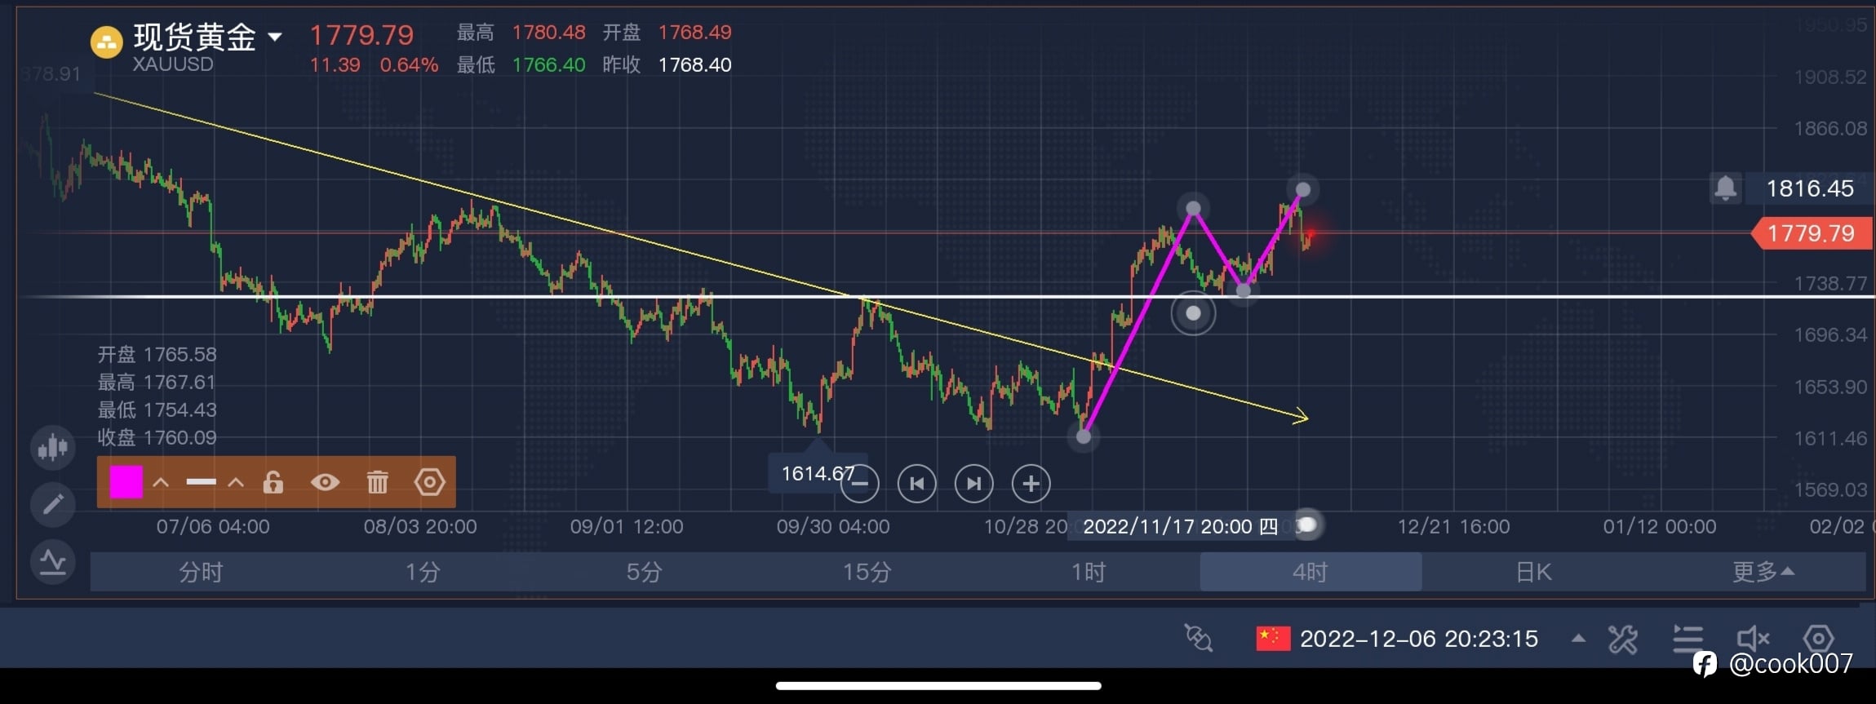Click the 2022/11/17 20:00 time label
Viewport: 1876px width, 704px height.
pyautogui.click(x=1180, y=526)
